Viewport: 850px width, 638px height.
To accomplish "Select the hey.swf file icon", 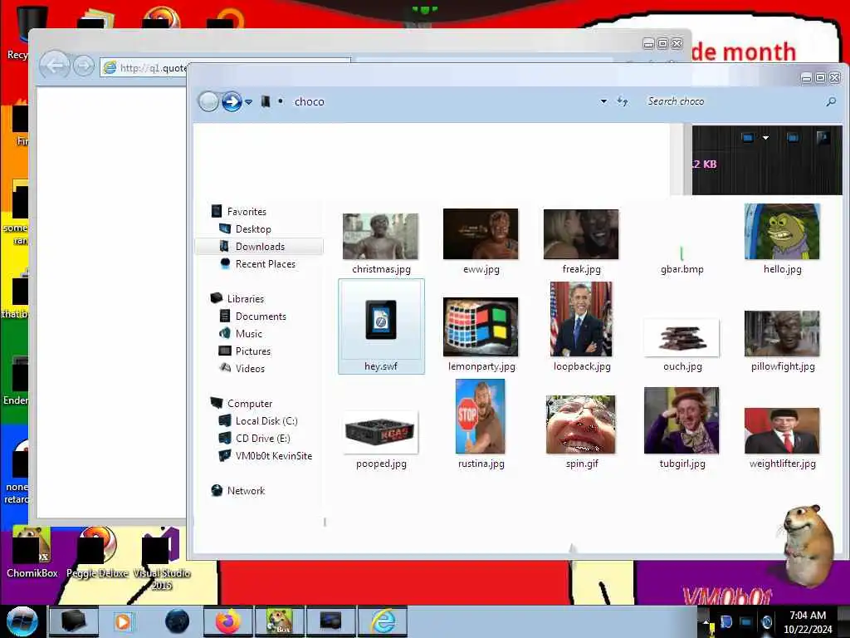I will pos(381,320).
